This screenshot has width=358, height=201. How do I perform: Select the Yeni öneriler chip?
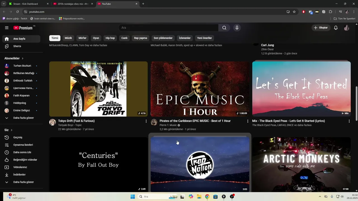click(204, 38)
